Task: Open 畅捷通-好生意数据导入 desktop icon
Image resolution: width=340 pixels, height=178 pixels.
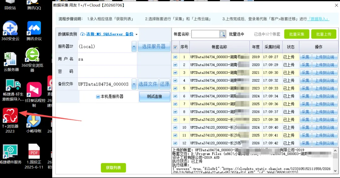Action: [13, 91]
